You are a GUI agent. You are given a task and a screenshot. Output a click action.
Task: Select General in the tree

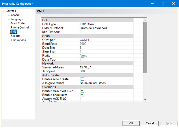(x=16, y=15)
